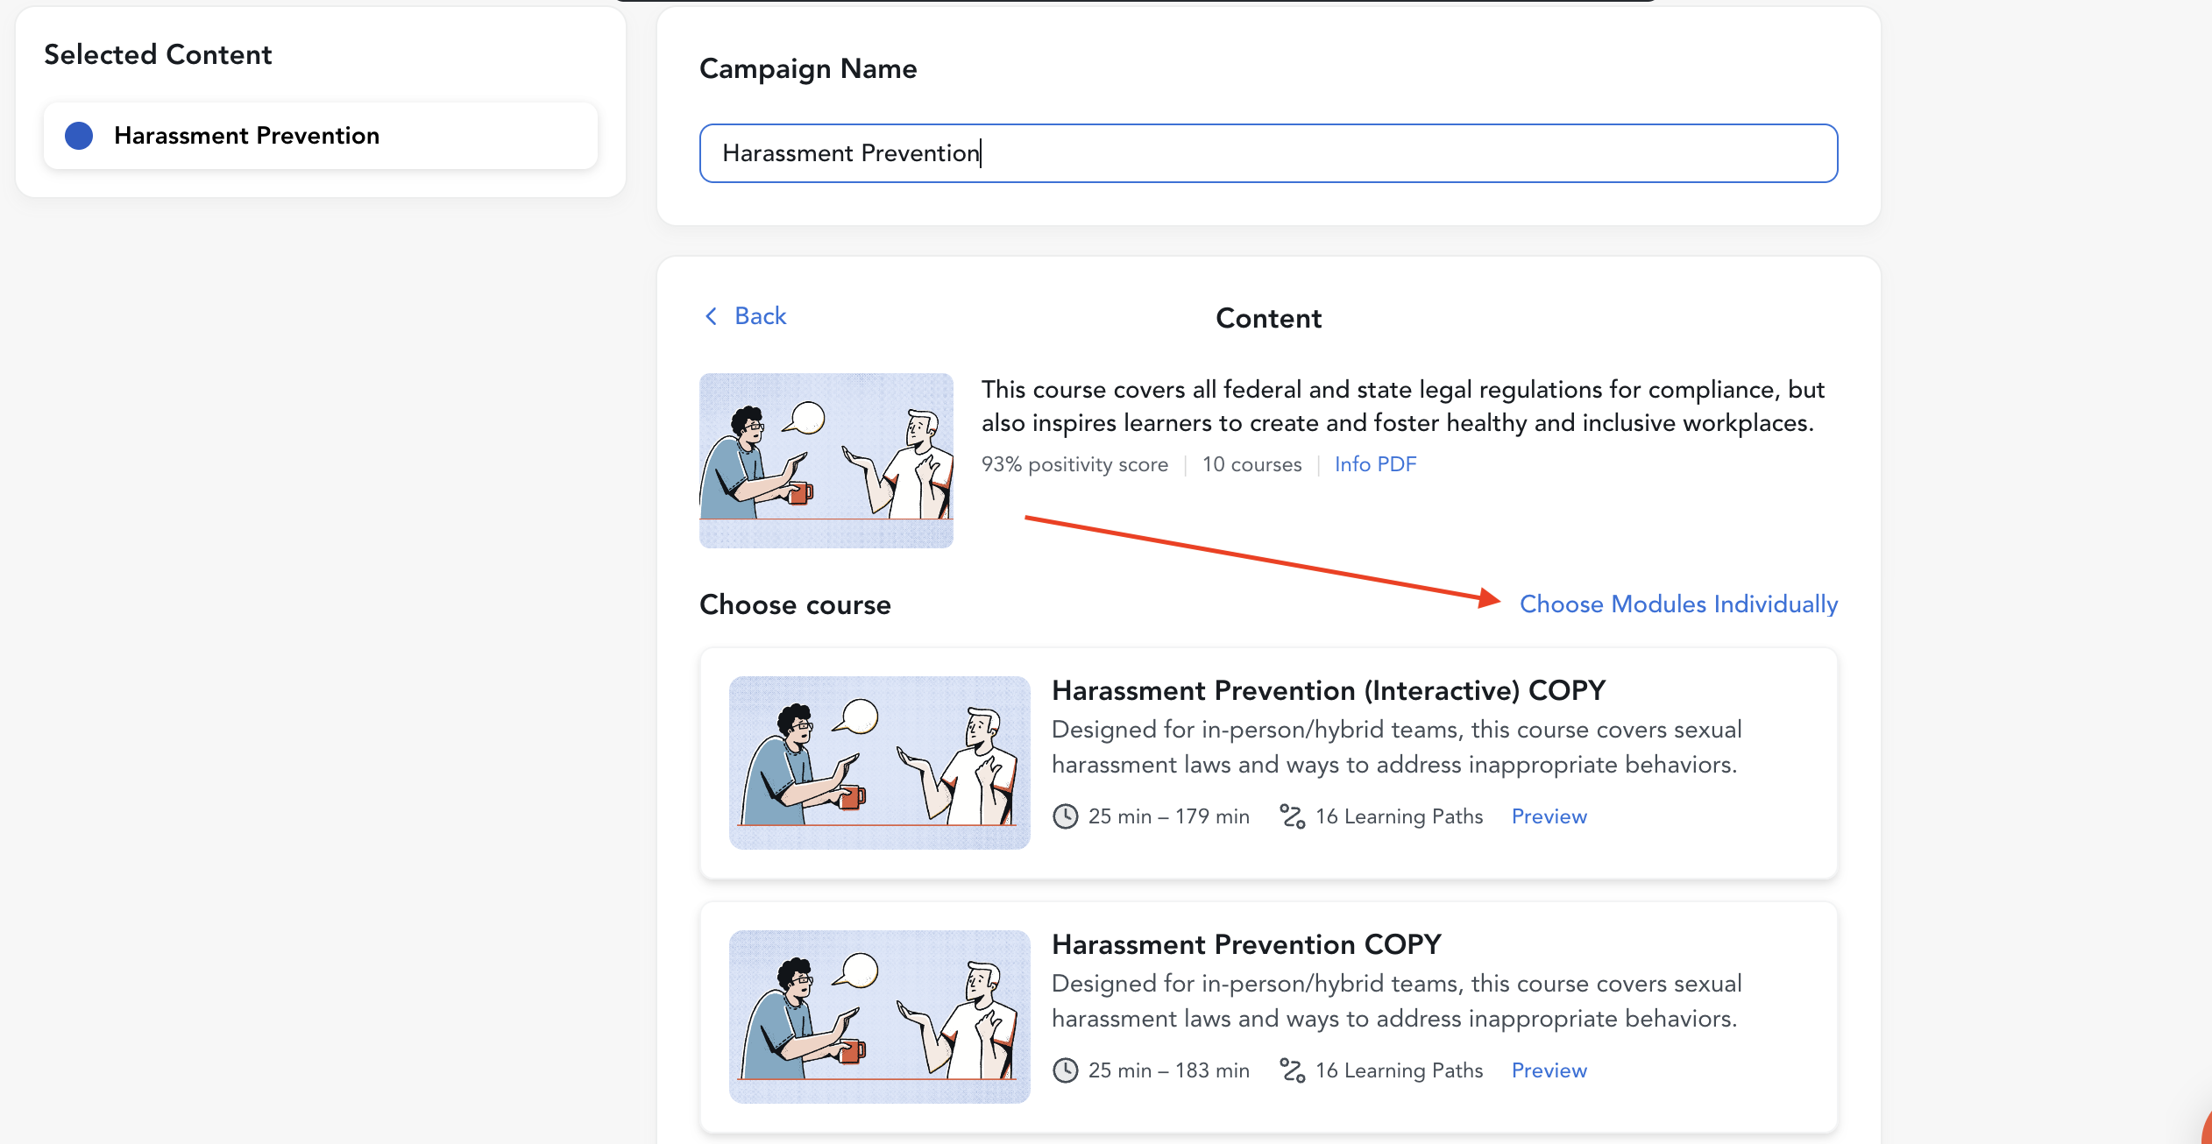Click clock icon on Harassment Prevention COPY
This screenshot has width=2212, height=1144.
tap(1065, 1070)
